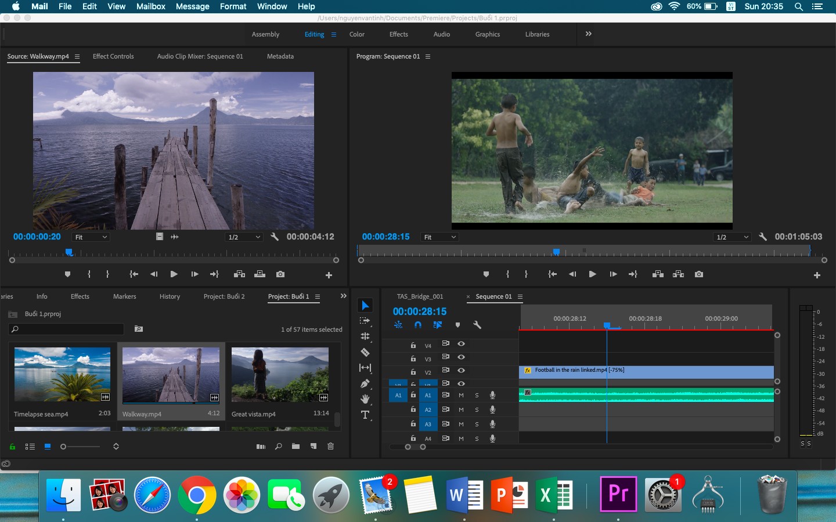Open Source monitor 1/2 resolution dropdown
This screenshot has height=522, width=836.
[x=244, y=237]
